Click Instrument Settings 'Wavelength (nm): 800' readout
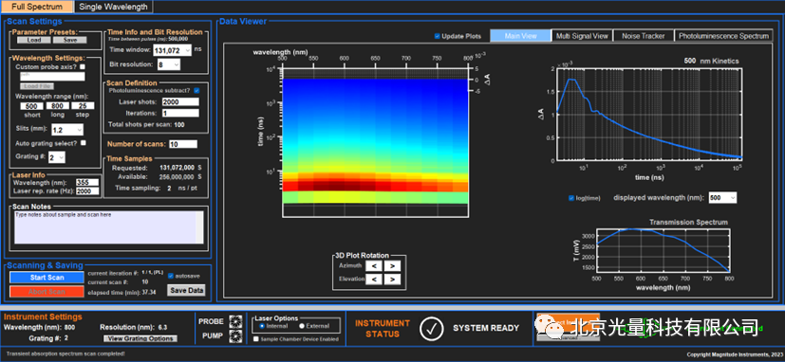Image resolution: width=785 pixels, height=362 pixels. coord(40,328)
